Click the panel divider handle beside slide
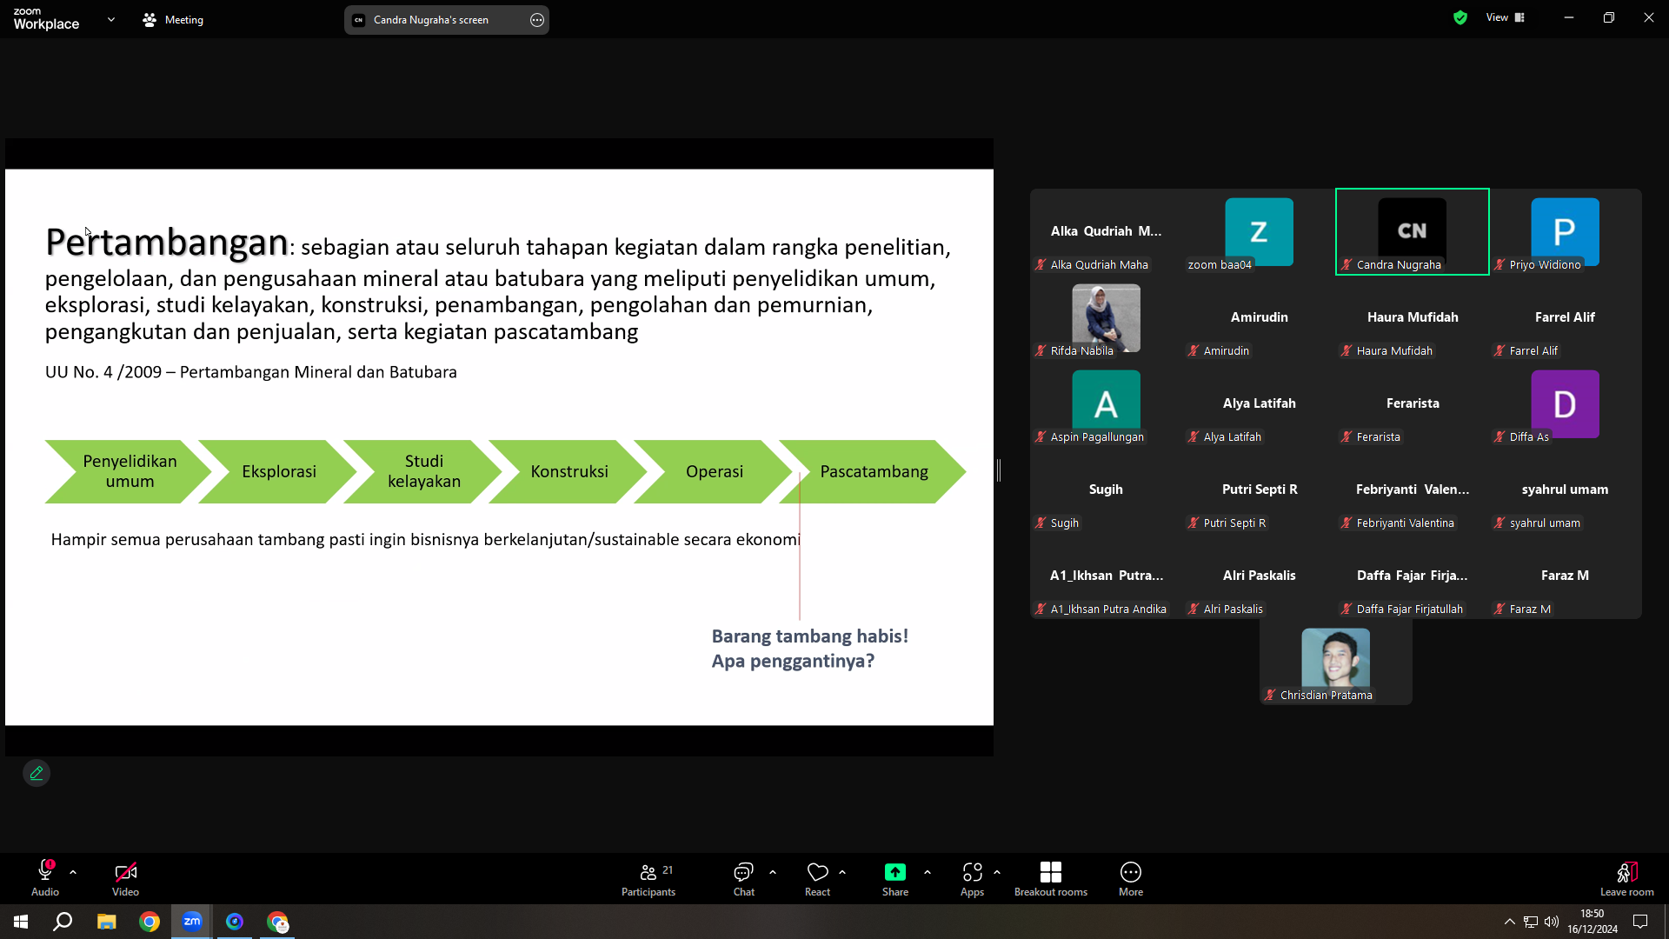 (999, 470)
